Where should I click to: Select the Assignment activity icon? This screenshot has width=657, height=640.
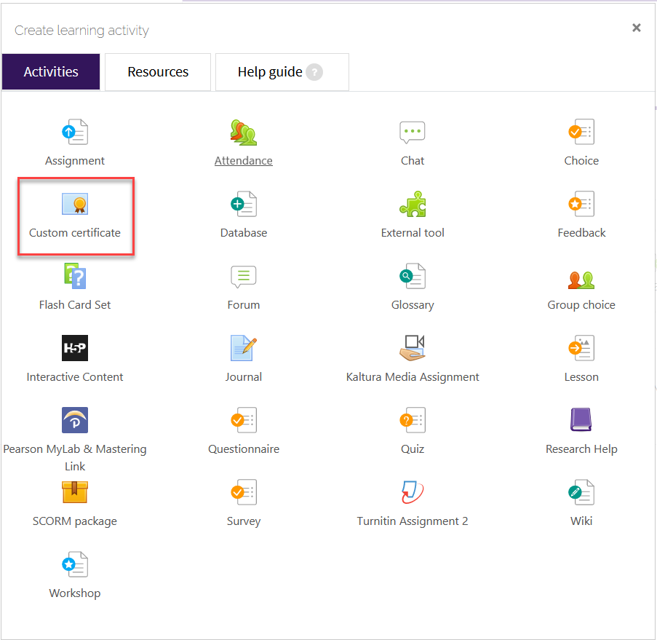[75, 132]
